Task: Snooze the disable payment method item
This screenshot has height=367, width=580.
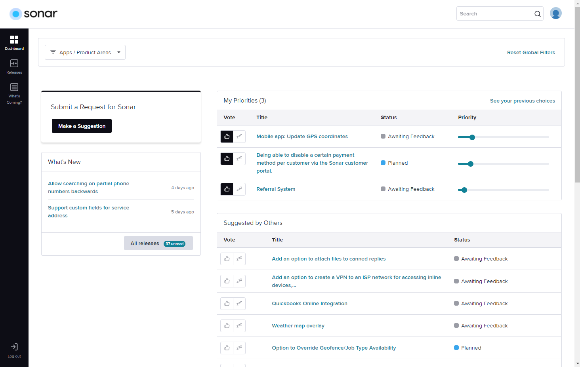Action: [239, 159]
